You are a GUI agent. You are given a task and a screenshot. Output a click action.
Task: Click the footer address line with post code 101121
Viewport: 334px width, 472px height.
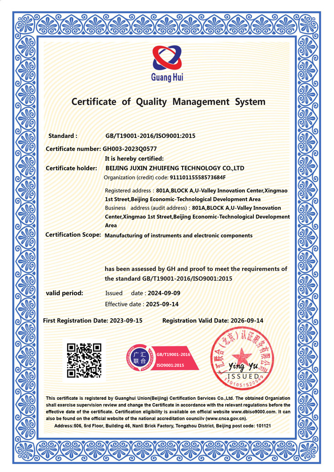[162, 426]
